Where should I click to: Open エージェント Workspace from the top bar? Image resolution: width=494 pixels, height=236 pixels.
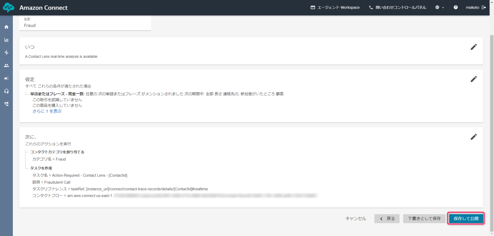tap(335, 7)
